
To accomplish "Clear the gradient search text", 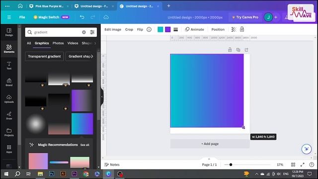I will click(84, 32).
